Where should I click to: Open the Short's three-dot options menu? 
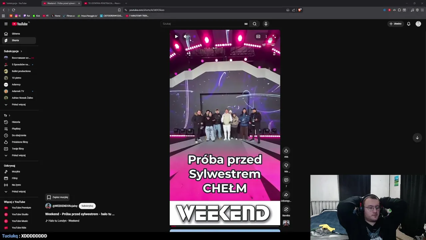coord(266,36)
